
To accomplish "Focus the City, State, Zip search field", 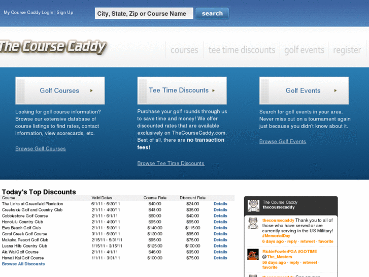I will [x=144, y=13].
